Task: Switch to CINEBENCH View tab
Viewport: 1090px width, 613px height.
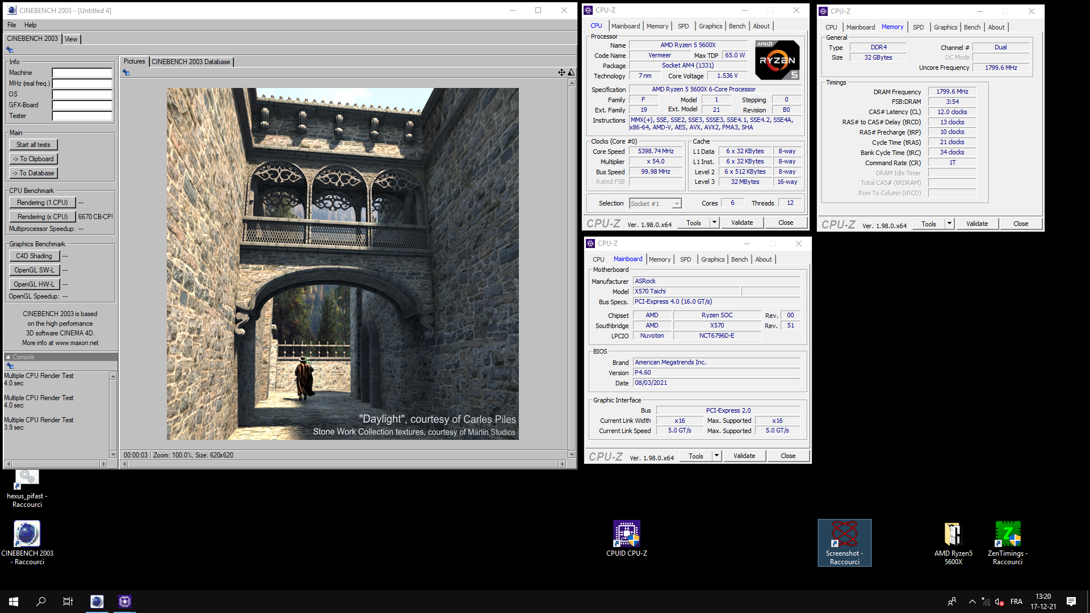Action: pos(71,39)
